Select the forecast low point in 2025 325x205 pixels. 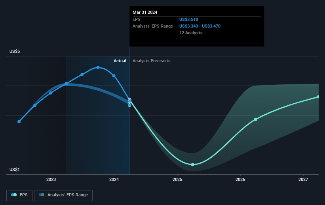pyautogui.click(x=192, y=164)
